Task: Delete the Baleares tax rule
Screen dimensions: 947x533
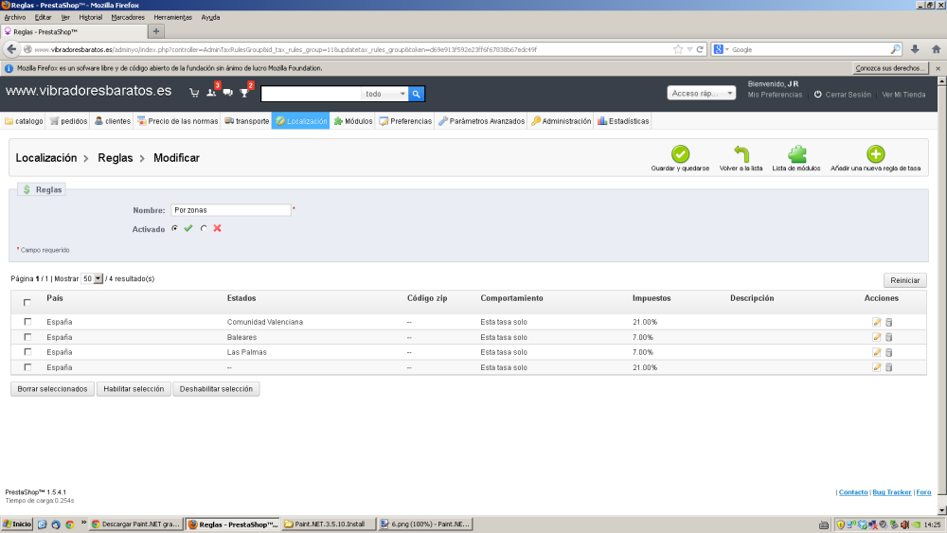Action: (889, 337)
